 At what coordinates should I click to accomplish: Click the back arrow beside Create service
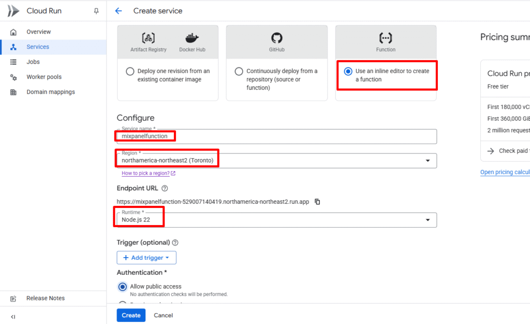119,11
